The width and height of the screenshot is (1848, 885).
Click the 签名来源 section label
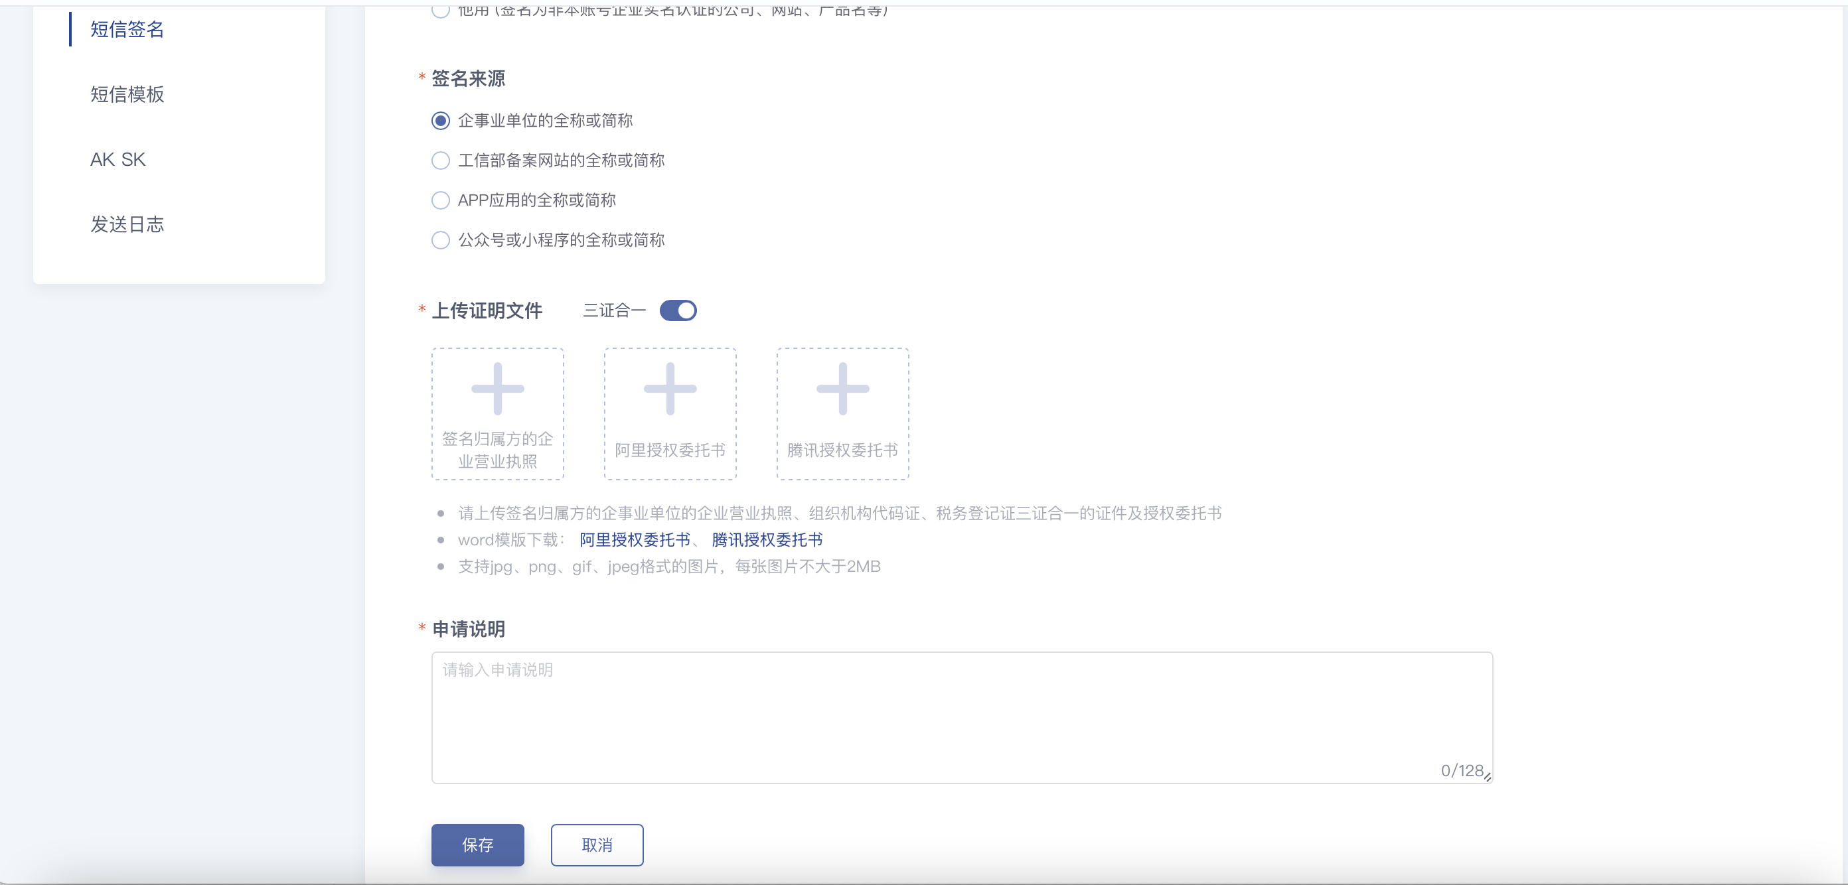pos(468,78)
